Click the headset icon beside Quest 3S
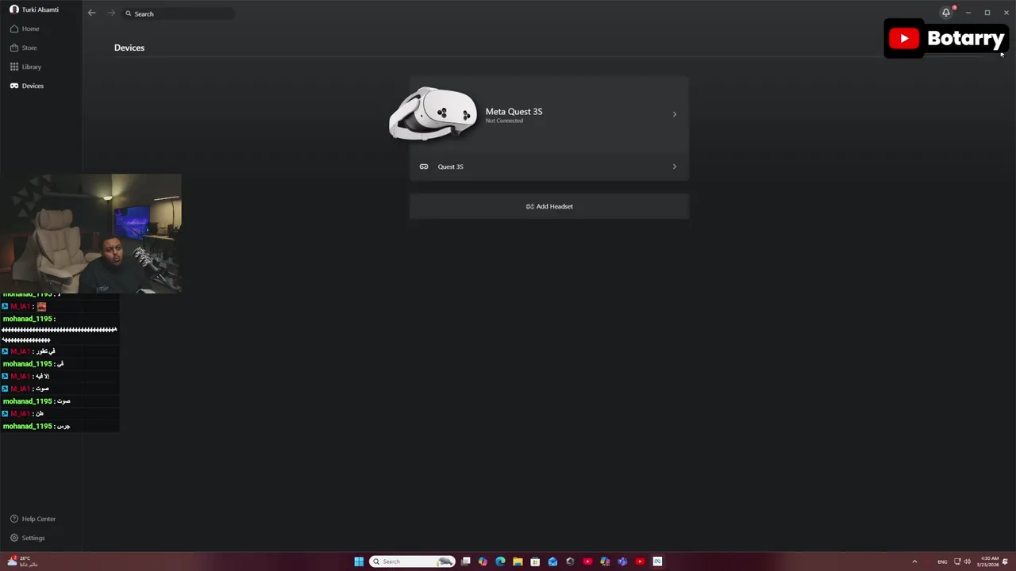Image resolution: width=1016 pixels, height=571 pixels. click(x=424, y=167)
